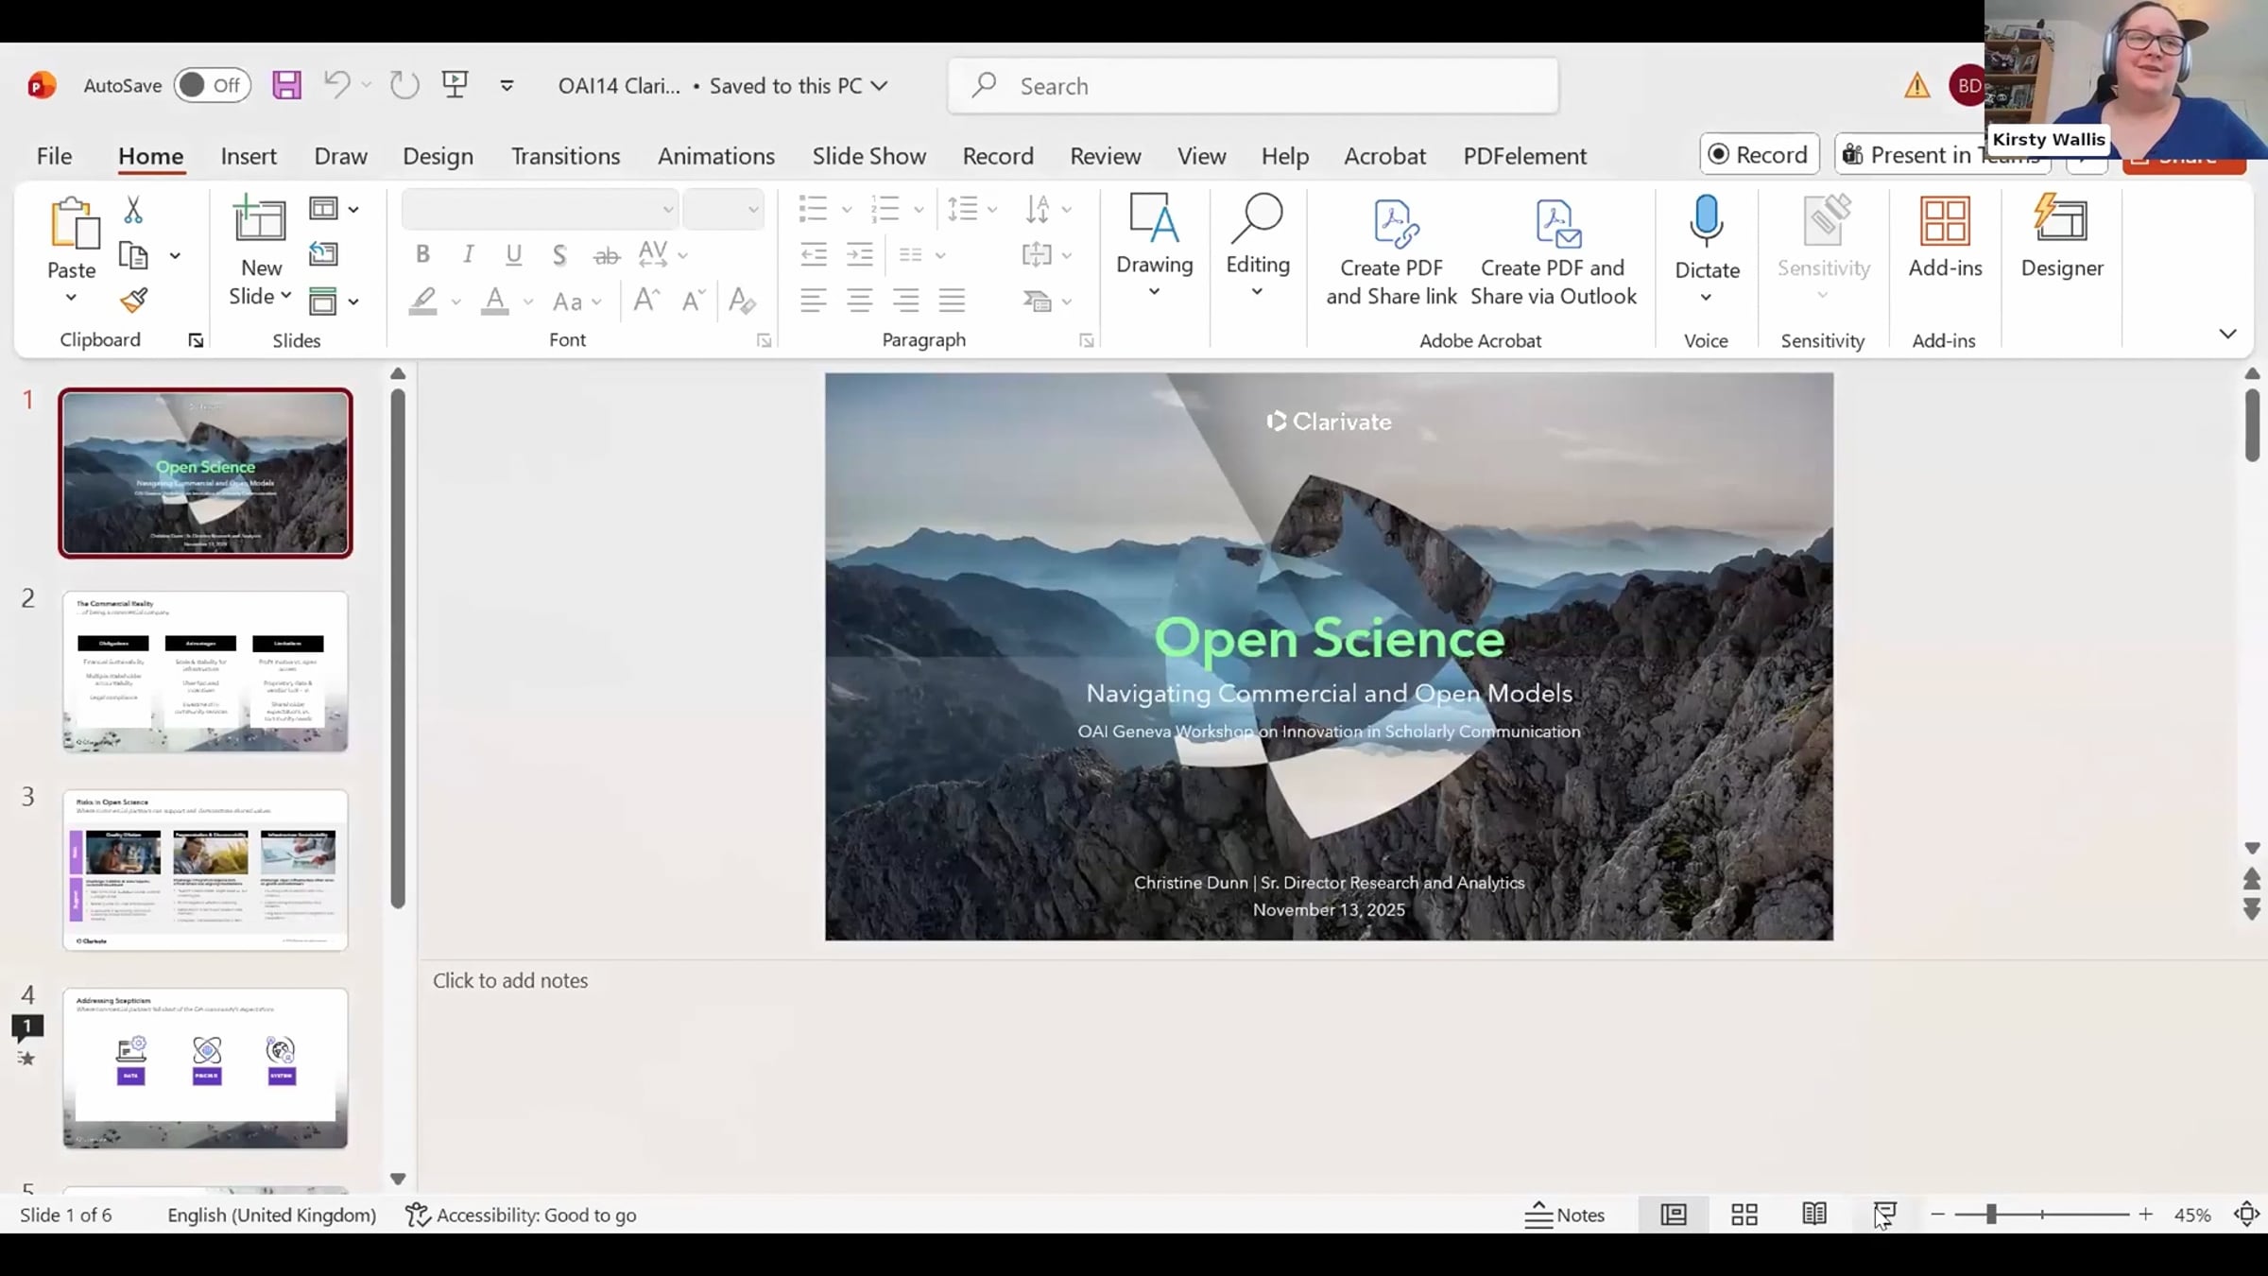Click the zoom slider handle
The width and height of the screenshot is (2268, 1276).
point(1990,1215)
